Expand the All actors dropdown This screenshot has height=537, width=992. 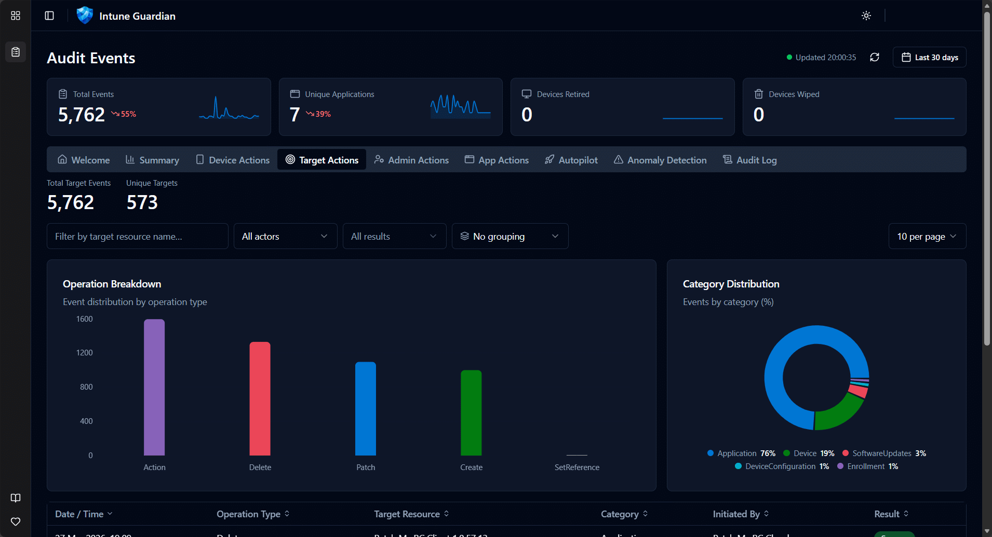(285, 237)
